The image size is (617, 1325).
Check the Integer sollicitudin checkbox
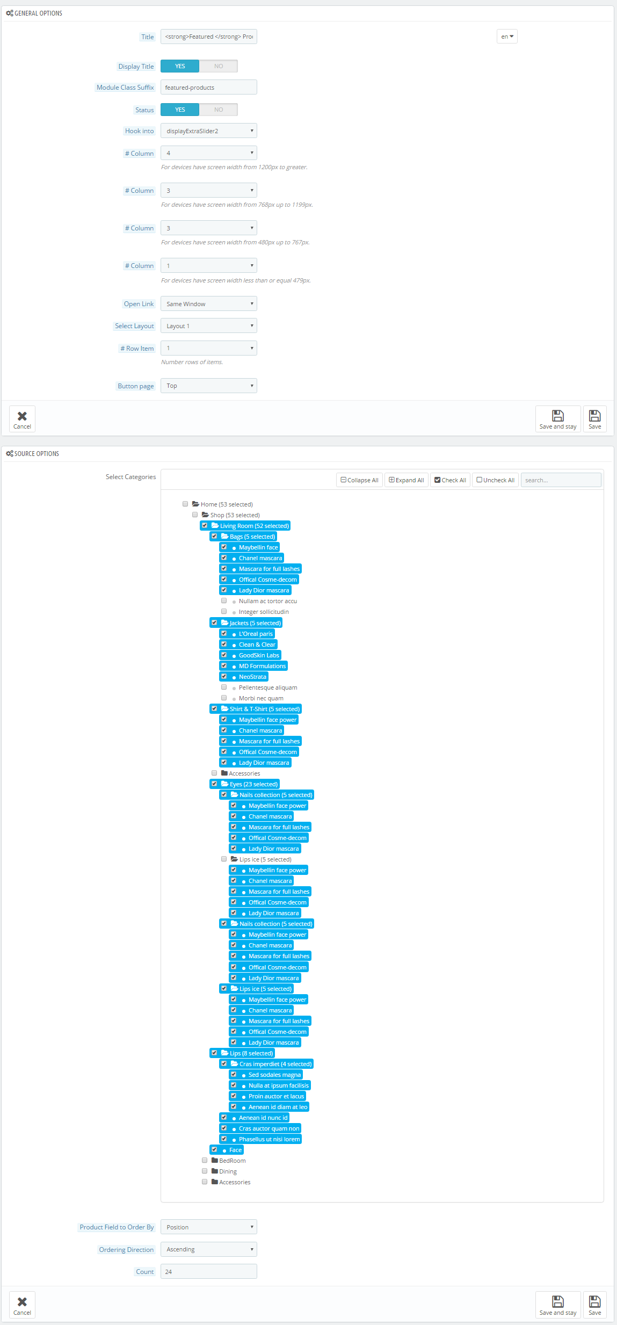point(224,611)
